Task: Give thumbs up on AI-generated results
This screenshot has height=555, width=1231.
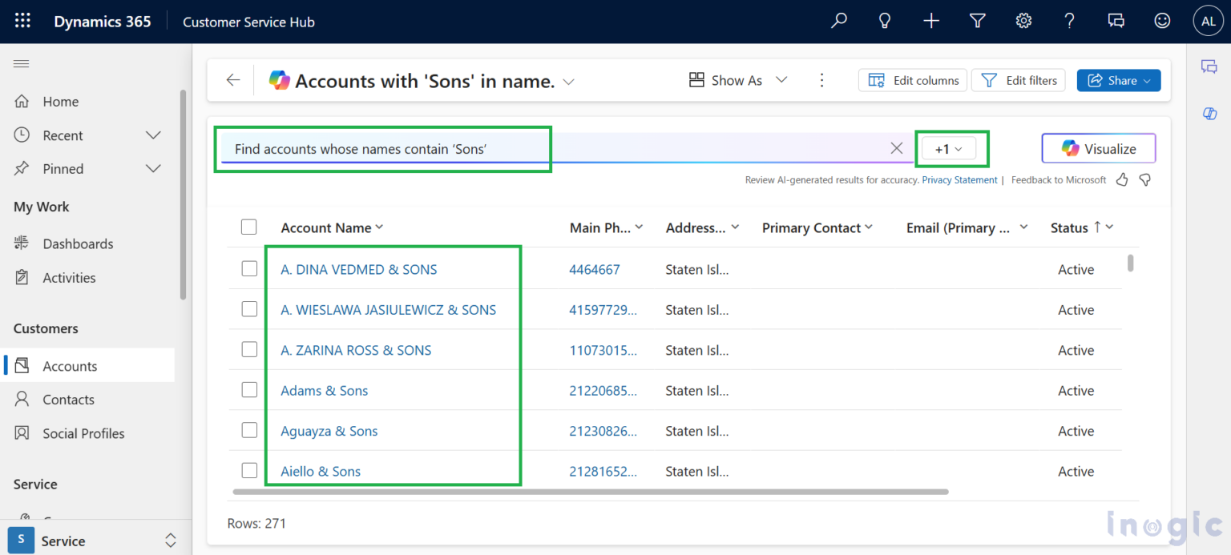Action: click(1121, 179)
